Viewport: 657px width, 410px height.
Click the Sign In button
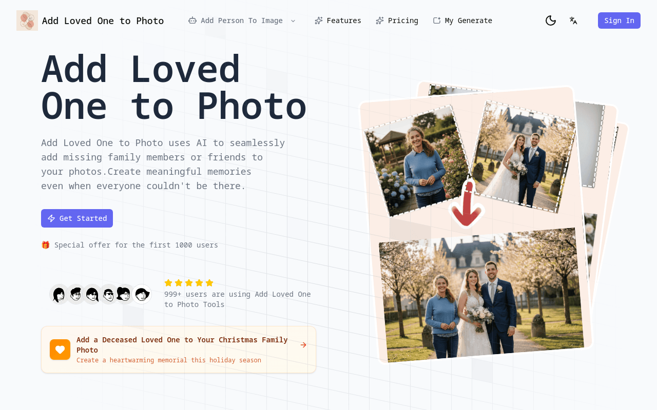619,20
